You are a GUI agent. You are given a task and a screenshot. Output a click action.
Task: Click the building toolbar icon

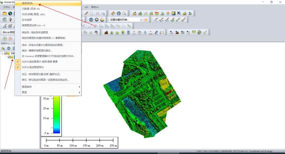coord(129,32)
